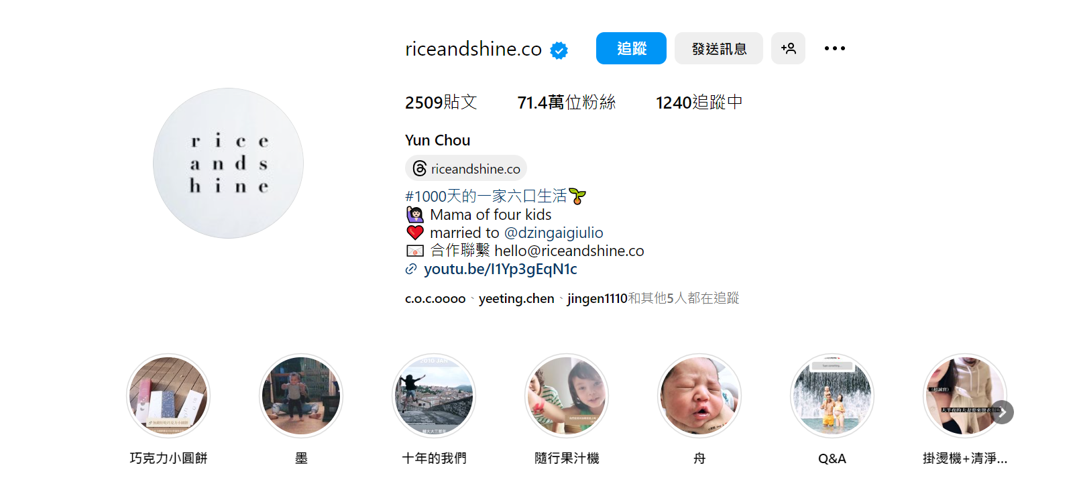Open the #1000天的一家六口生活 hashtag
The height and width of the screenshot is (498, 1077).
click(486, 196)
